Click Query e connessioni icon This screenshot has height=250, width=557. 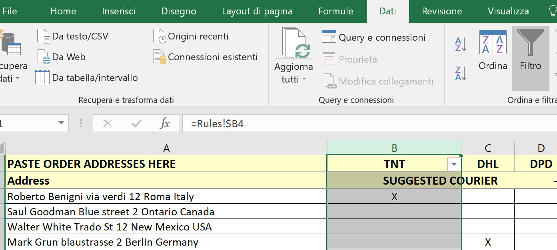[x=329, y=37]
